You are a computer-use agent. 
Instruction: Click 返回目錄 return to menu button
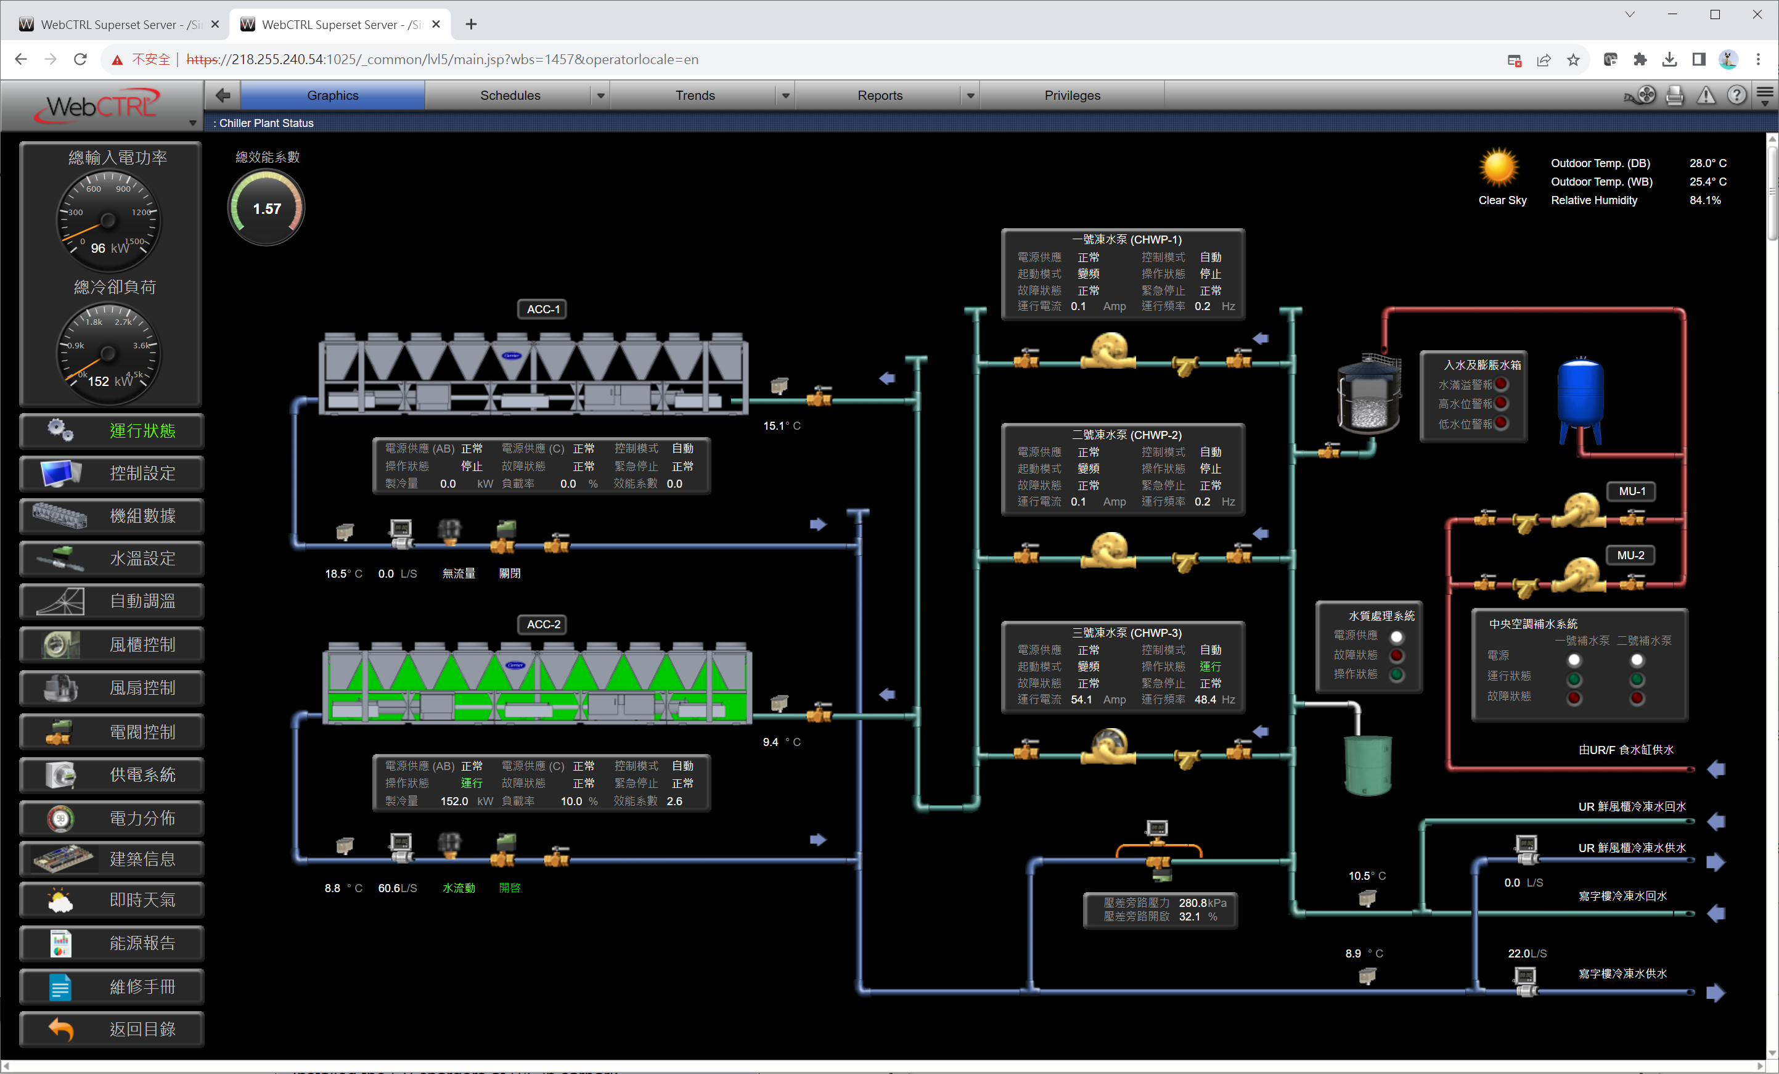point(113,1028)
